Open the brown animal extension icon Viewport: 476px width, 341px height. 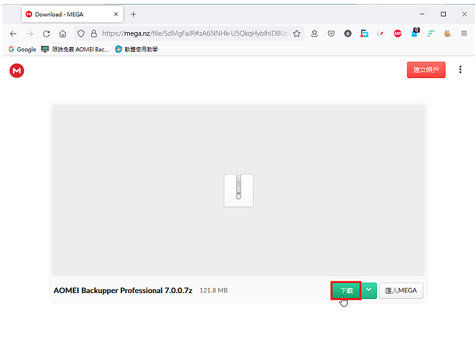point(447,33)
